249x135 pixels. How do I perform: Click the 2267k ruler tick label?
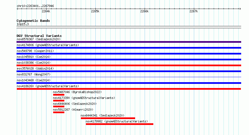coord(194,11)
